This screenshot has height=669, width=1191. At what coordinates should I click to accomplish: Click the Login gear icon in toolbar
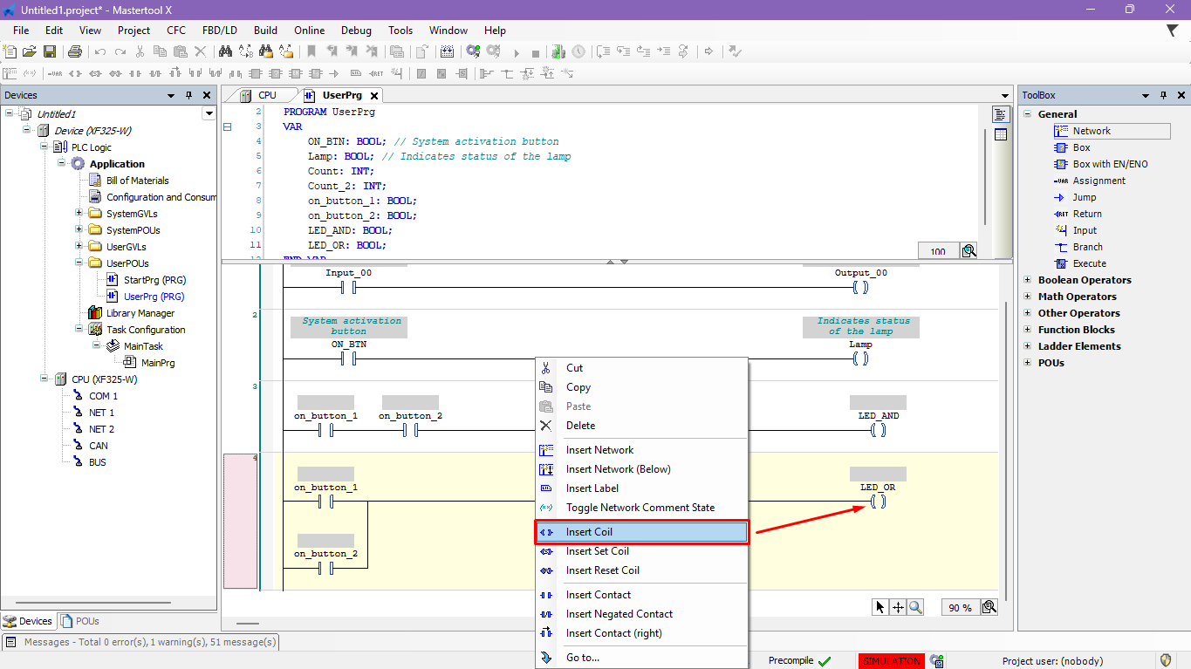[473, 52]
